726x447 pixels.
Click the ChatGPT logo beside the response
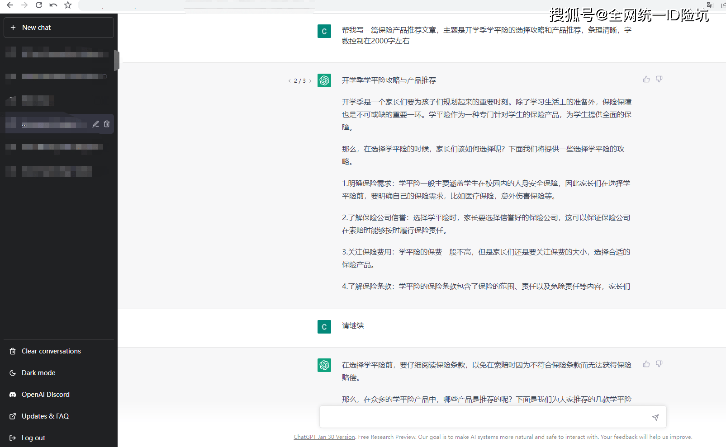click(324, 80)
